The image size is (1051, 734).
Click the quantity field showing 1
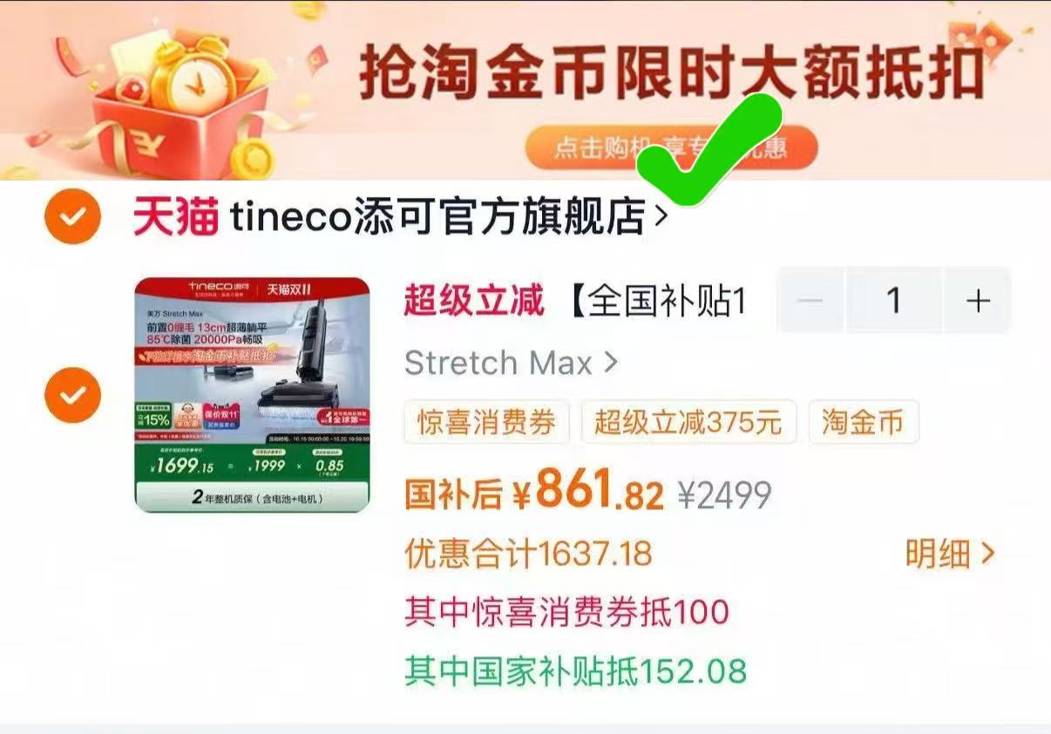894,301
